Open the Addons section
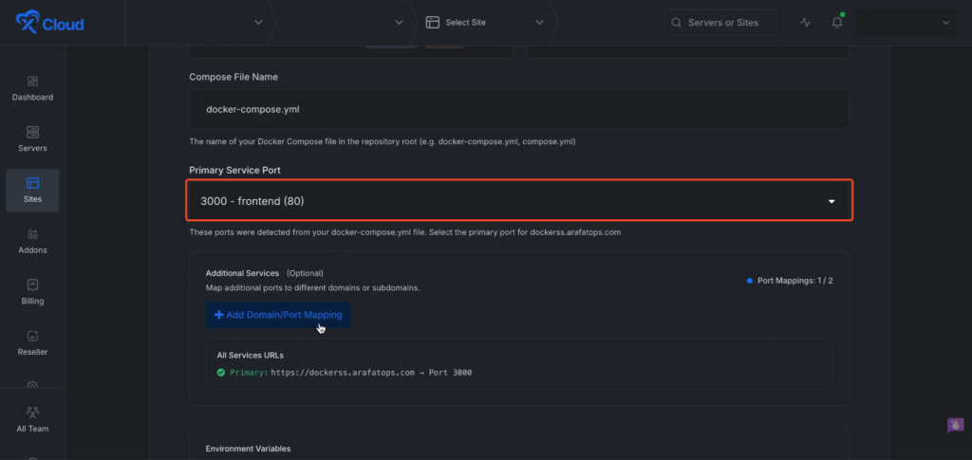The width and height of the screenshot is (972, 460). click(x=32, y=241)
